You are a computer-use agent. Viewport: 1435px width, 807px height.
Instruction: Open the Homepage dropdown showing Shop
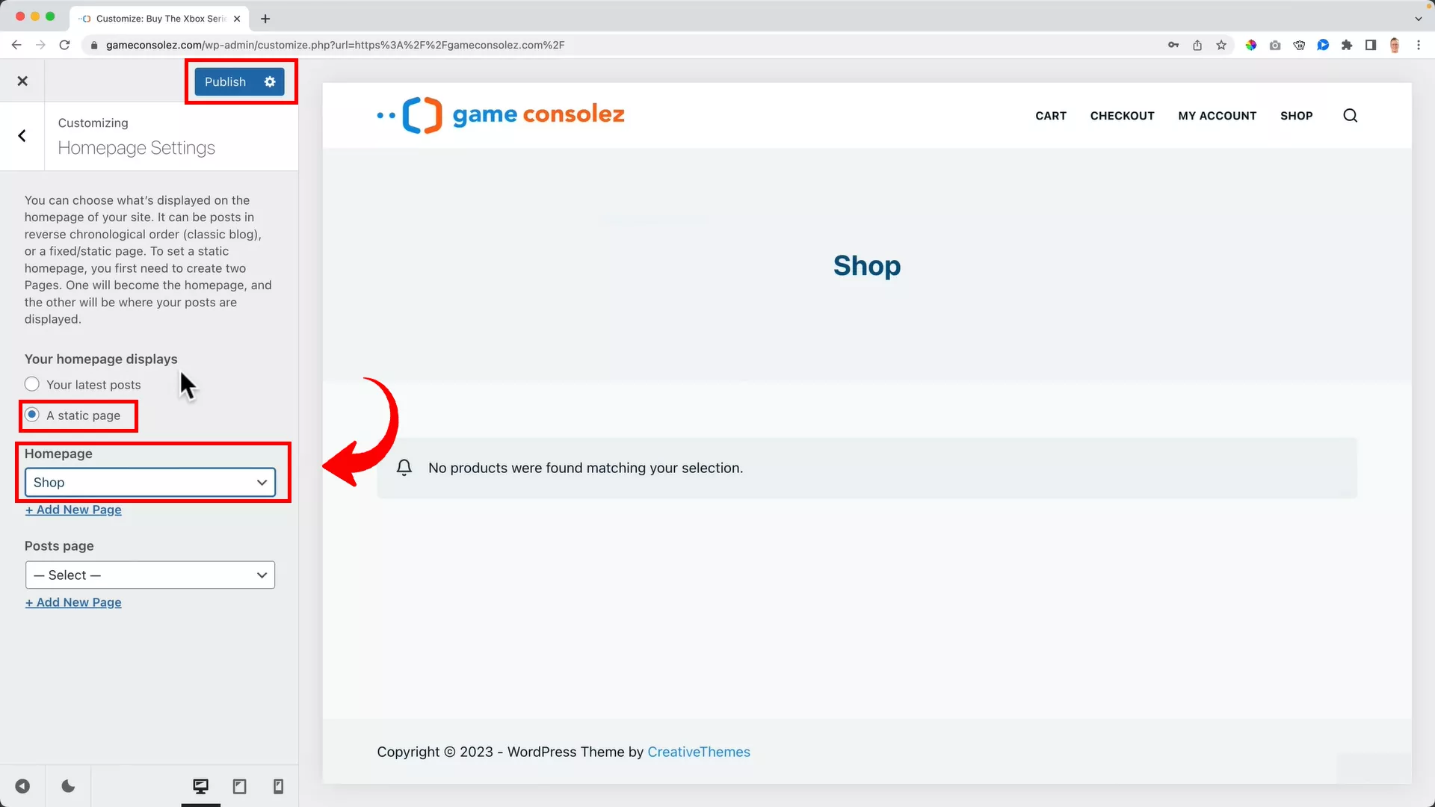point(149,483)
